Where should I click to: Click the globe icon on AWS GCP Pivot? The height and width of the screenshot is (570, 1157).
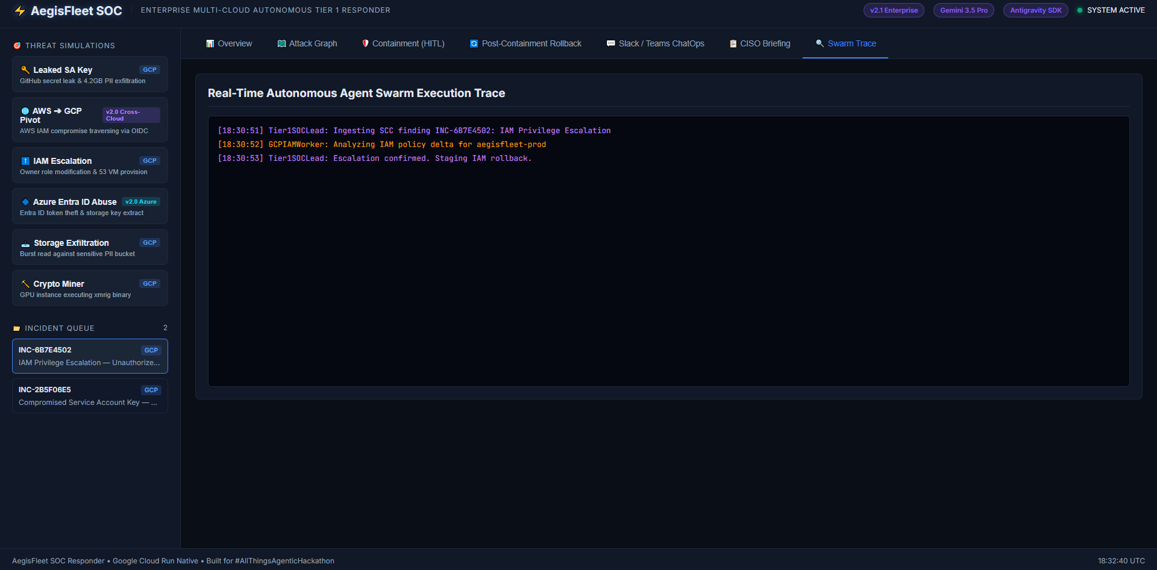point(25,111)
